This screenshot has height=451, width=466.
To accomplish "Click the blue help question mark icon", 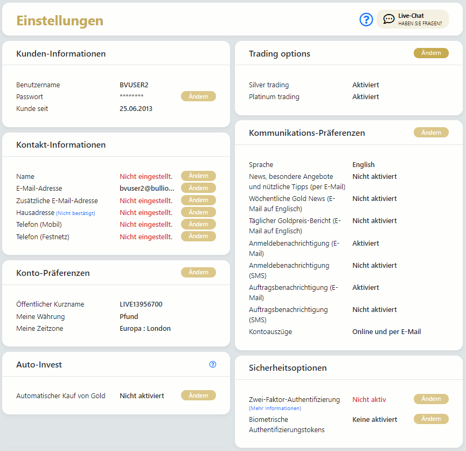I will (x=366, y=20).
